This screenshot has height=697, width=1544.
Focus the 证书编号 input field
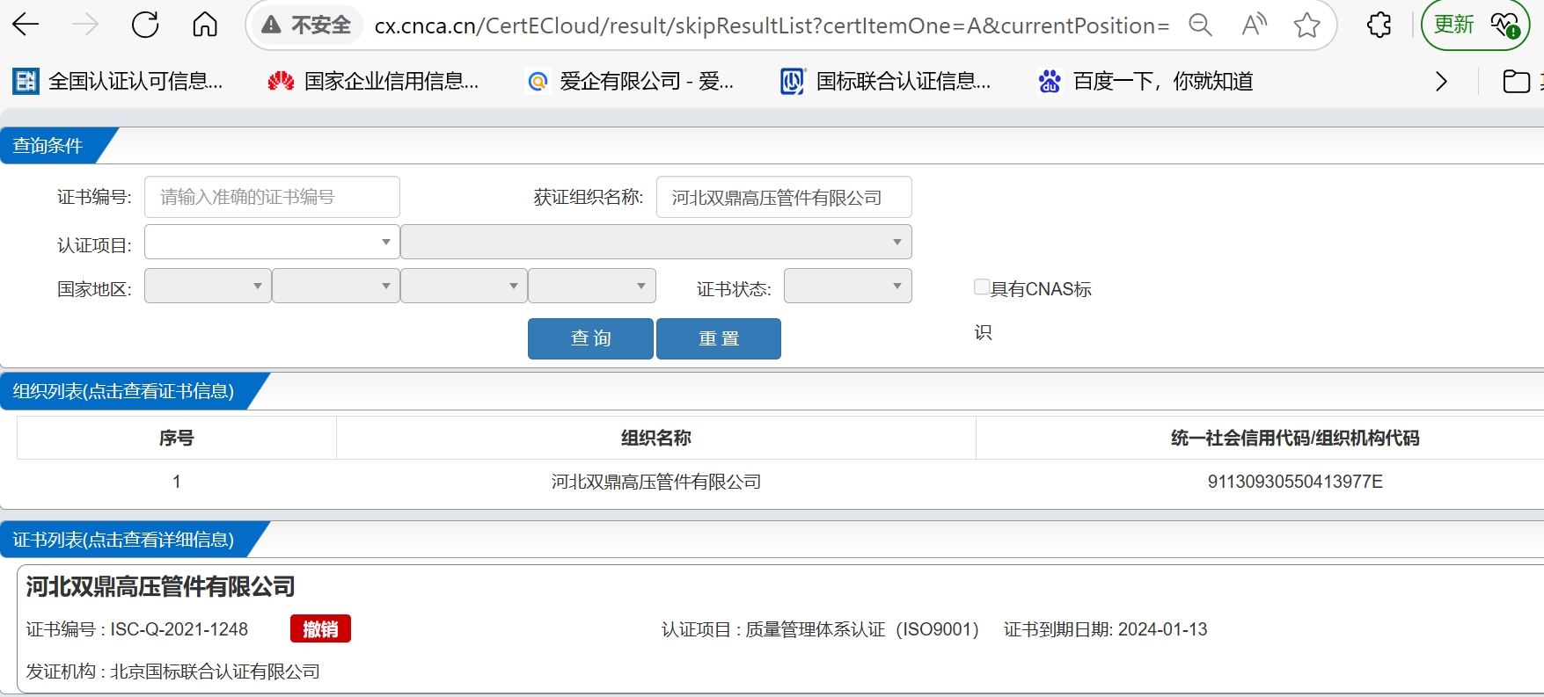[272, 197]
